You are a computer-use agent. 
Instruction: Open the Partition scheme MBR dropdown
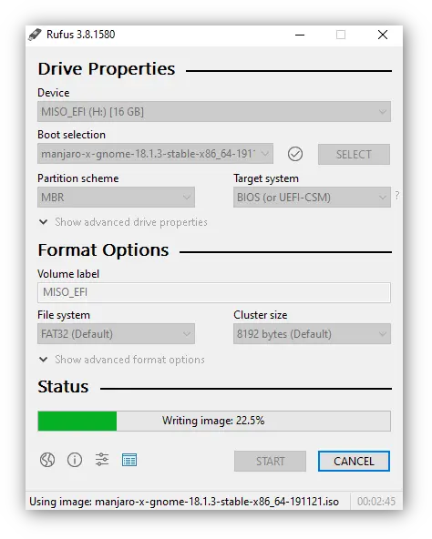pos(116,198)
